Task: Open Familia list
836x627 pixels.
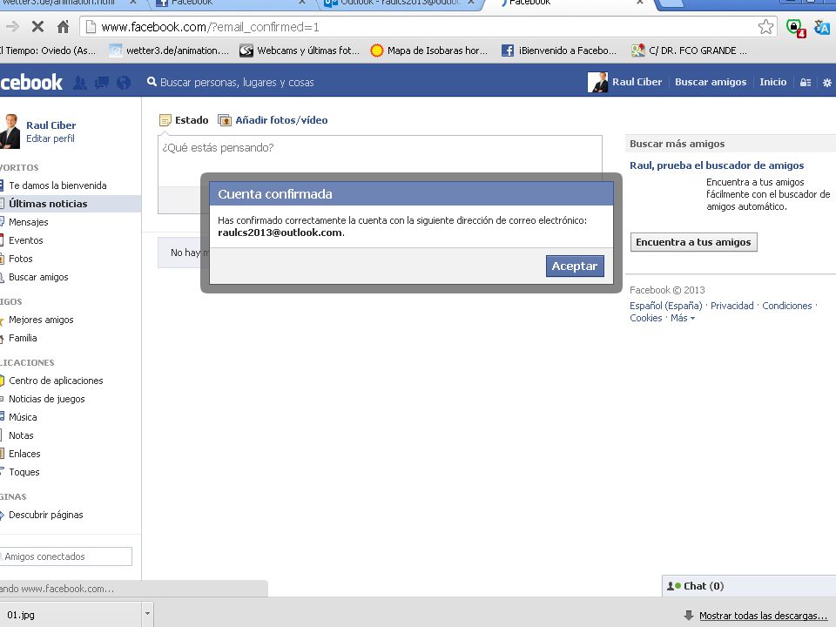Action: [x=23, y=338]
